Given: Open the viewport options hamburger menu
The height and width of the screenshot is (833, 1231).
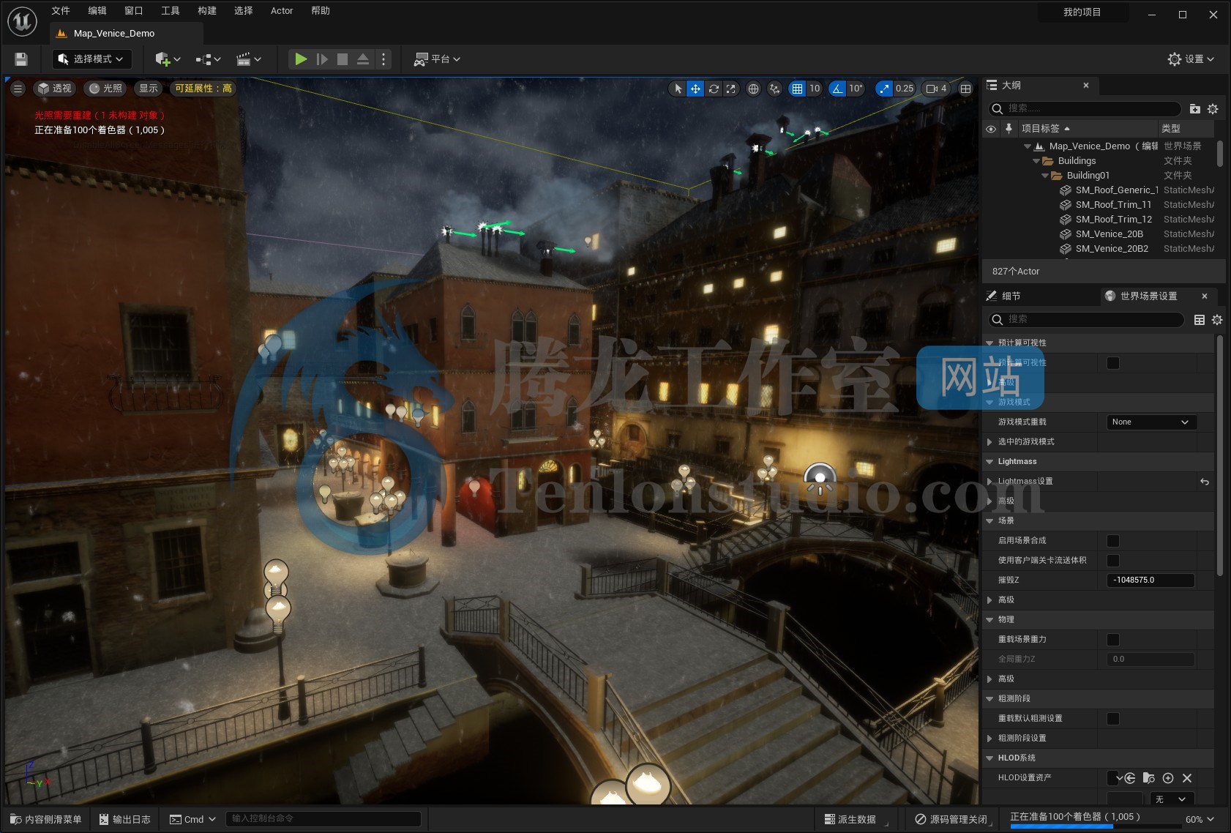Looking at the screenshot, I should (x=18, y=89).
